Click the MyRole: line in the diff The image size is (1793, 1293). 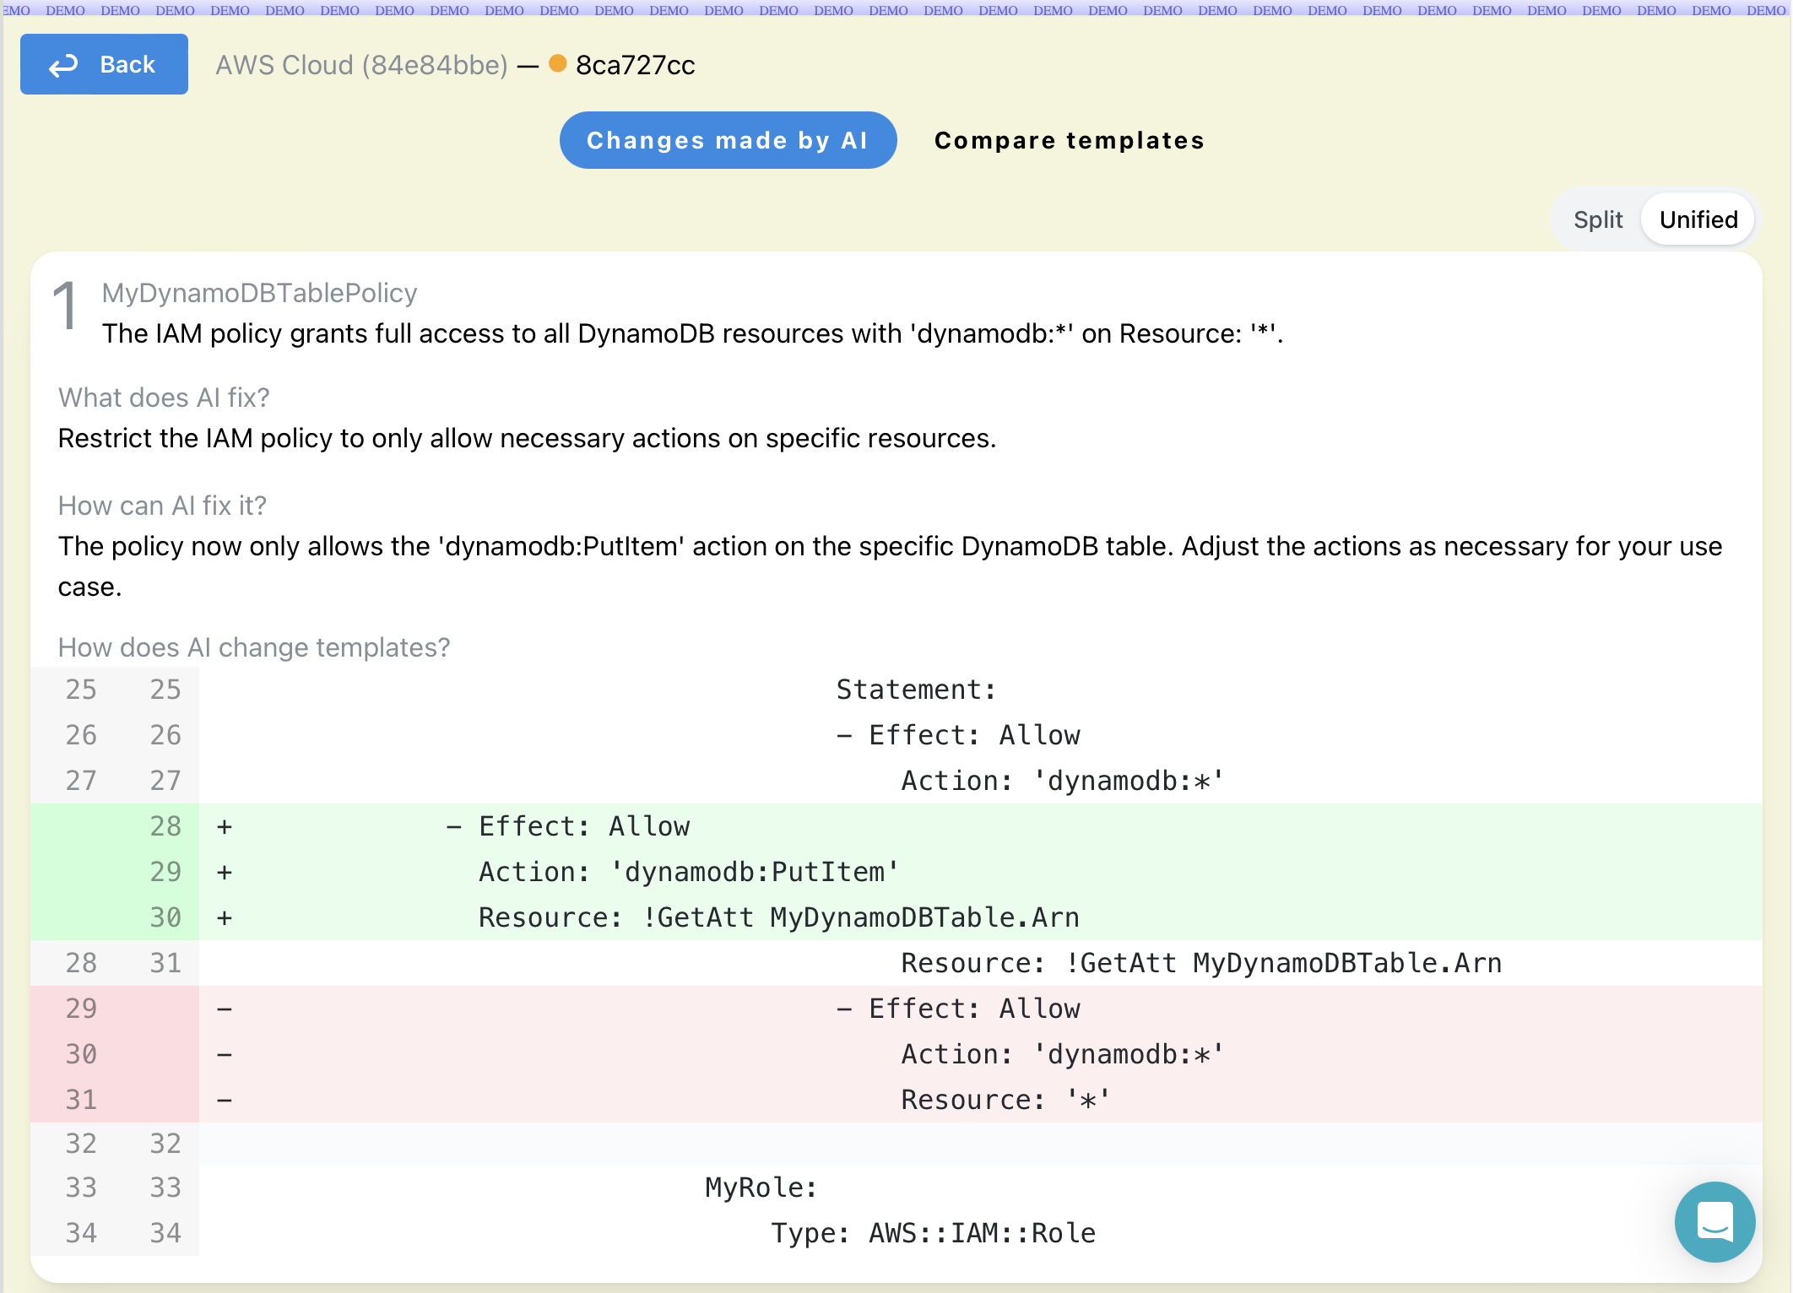click(761, 1188)
